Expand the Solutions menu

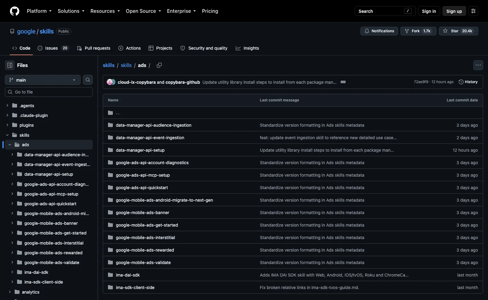point(71,11)
